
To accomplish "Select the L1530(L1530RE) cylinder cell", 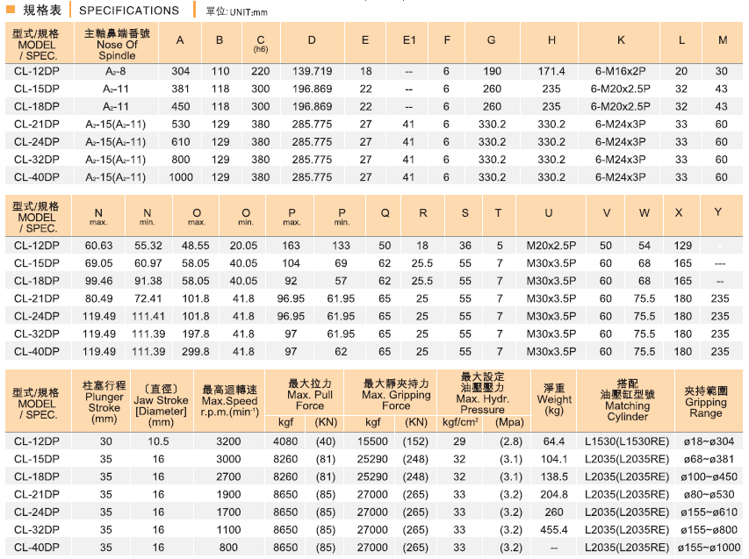I will [x=627, y=441].
